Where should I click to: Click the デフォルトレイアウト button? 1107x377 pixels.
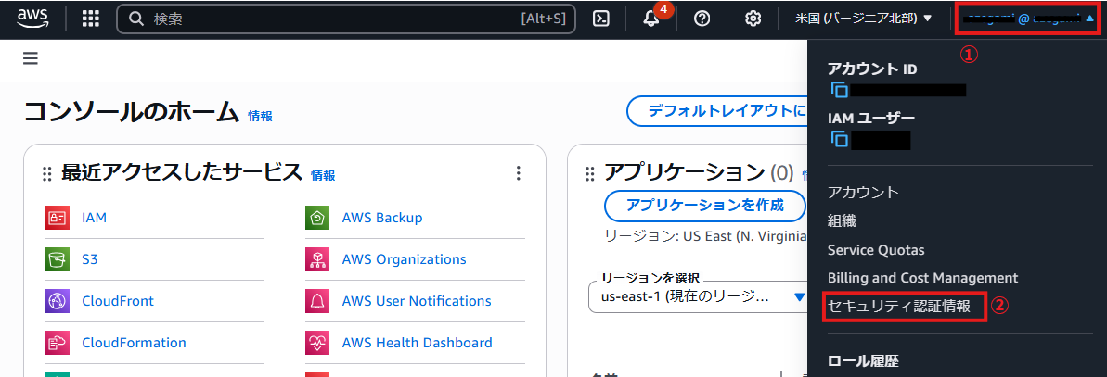(717, 111)
